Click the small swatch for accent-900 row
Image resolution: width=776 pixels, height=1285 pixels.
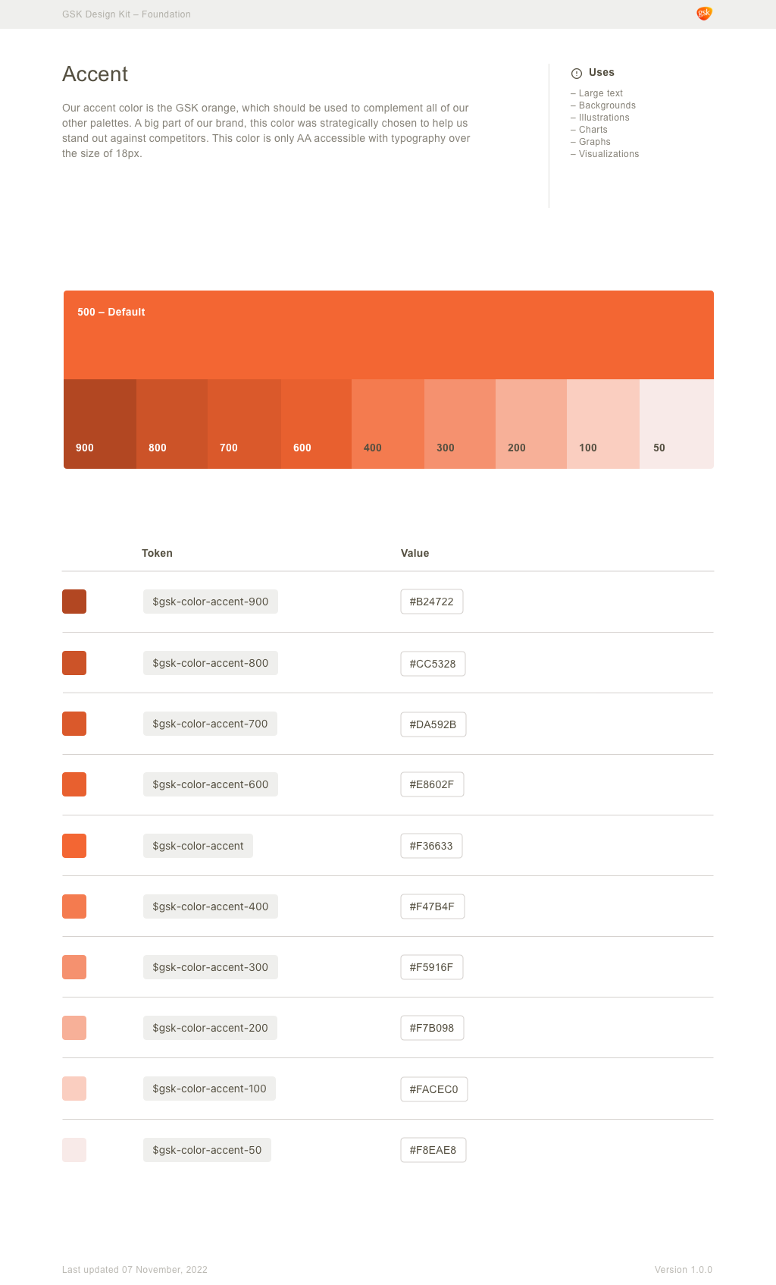point(74,602)
